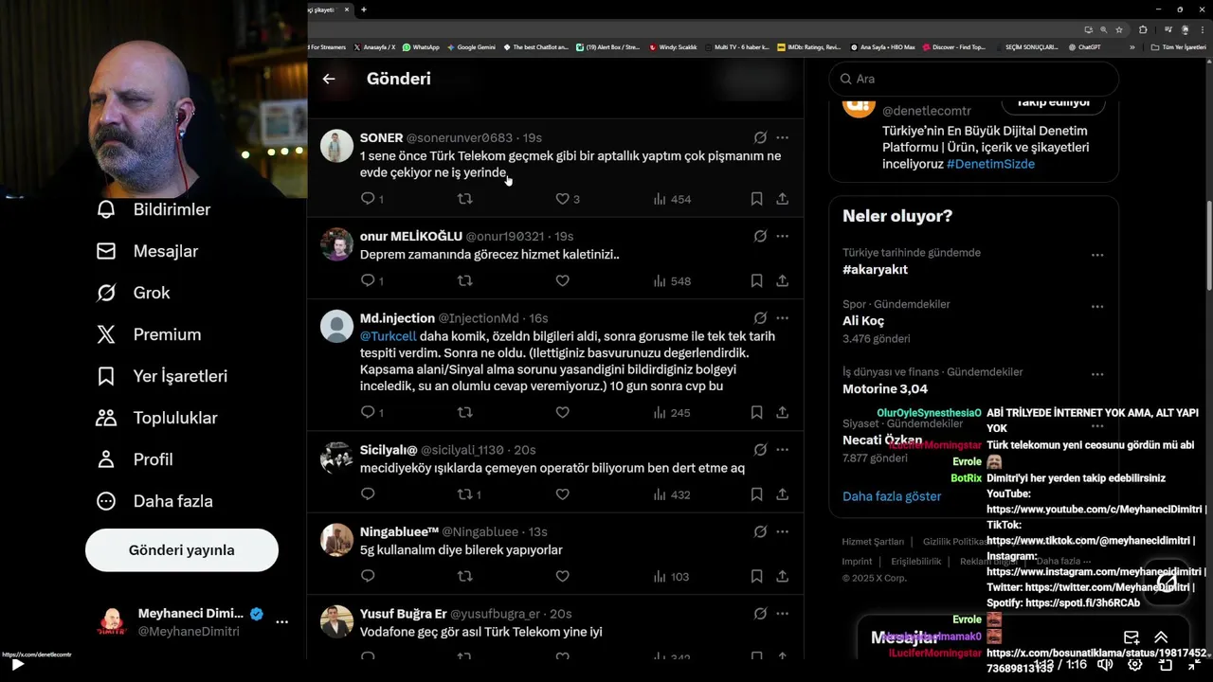Click the @Turkcell mention in Md.injection's tweet
The height and width of the screenshot is (682, 1213).
coord(389,336)
